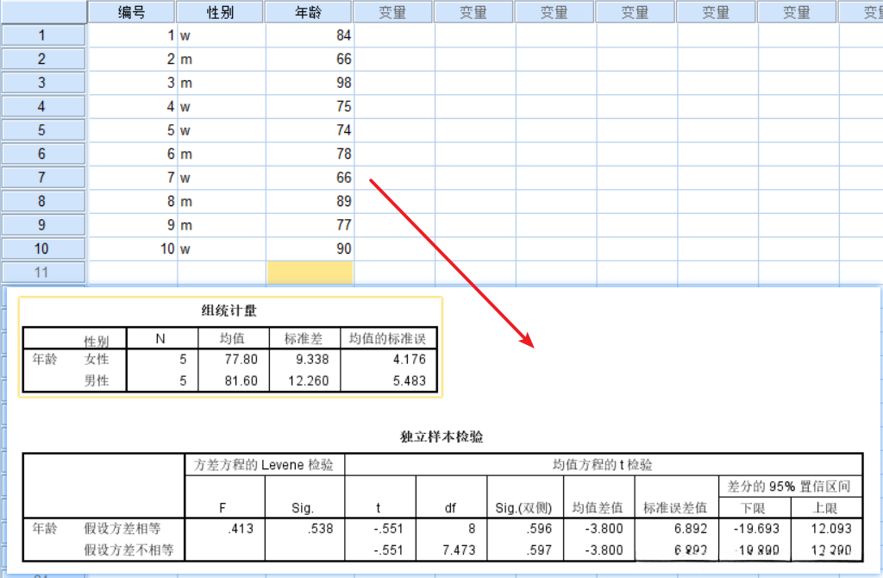Select row header 1
The height and width of the screenshot is (578, 883).
point(43,35)
